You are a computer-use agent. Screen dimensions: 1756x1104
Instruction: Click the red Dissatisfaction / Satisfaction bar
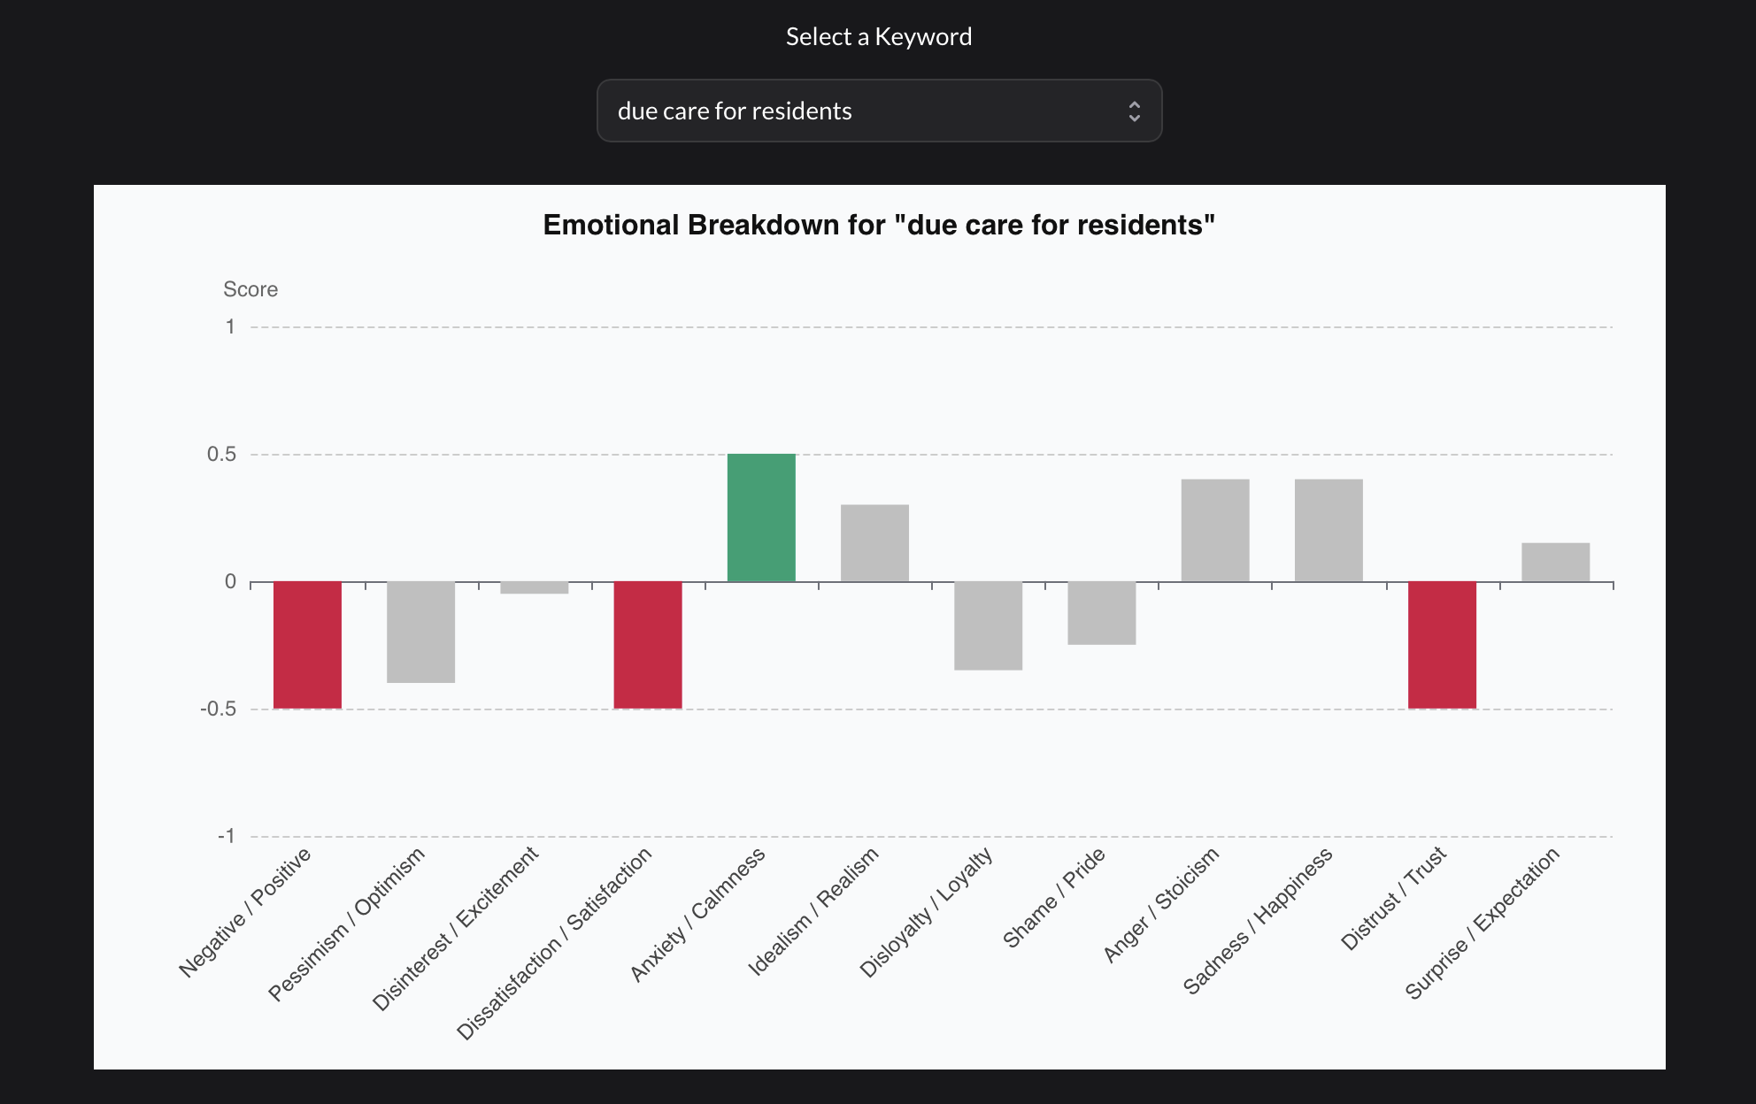[648, 646]
